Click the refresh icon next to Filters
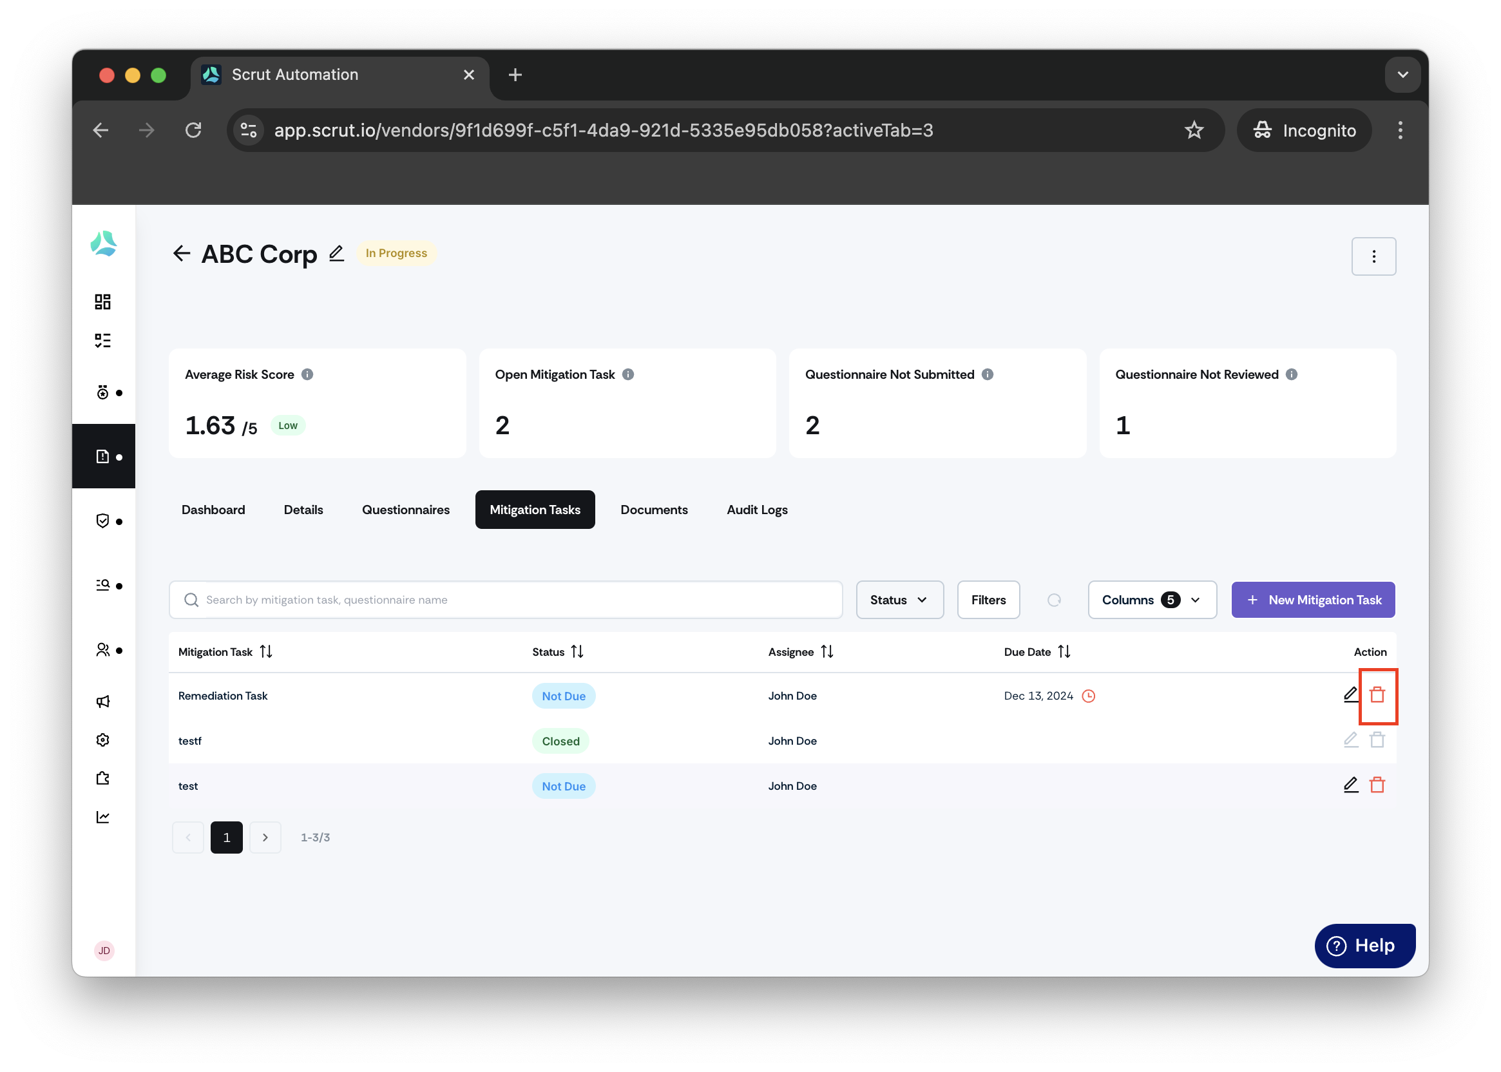 (1055, 600)
